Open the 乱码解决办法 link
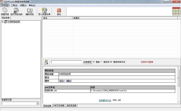Viewport: 181px width, 111px height. coord(105,100)
